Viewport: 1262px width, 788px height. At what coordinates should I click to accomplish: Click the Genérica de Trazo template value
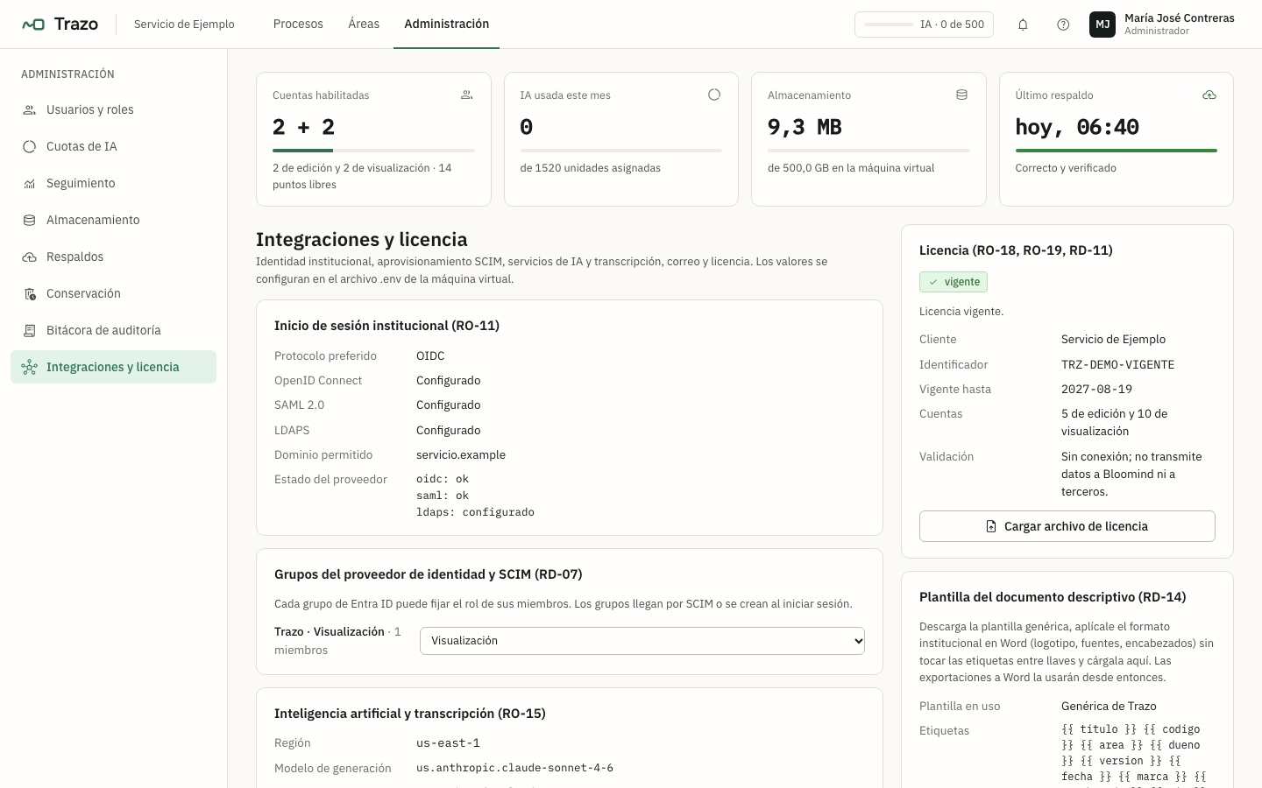(x=1109, y=706)
